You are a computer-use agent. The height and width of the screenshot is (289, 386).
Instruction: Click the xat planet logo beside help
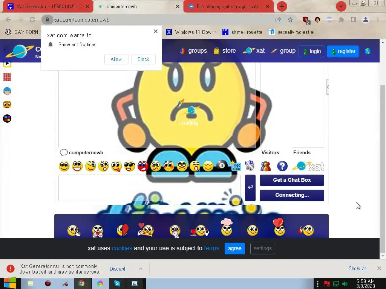tap(308, 166)
